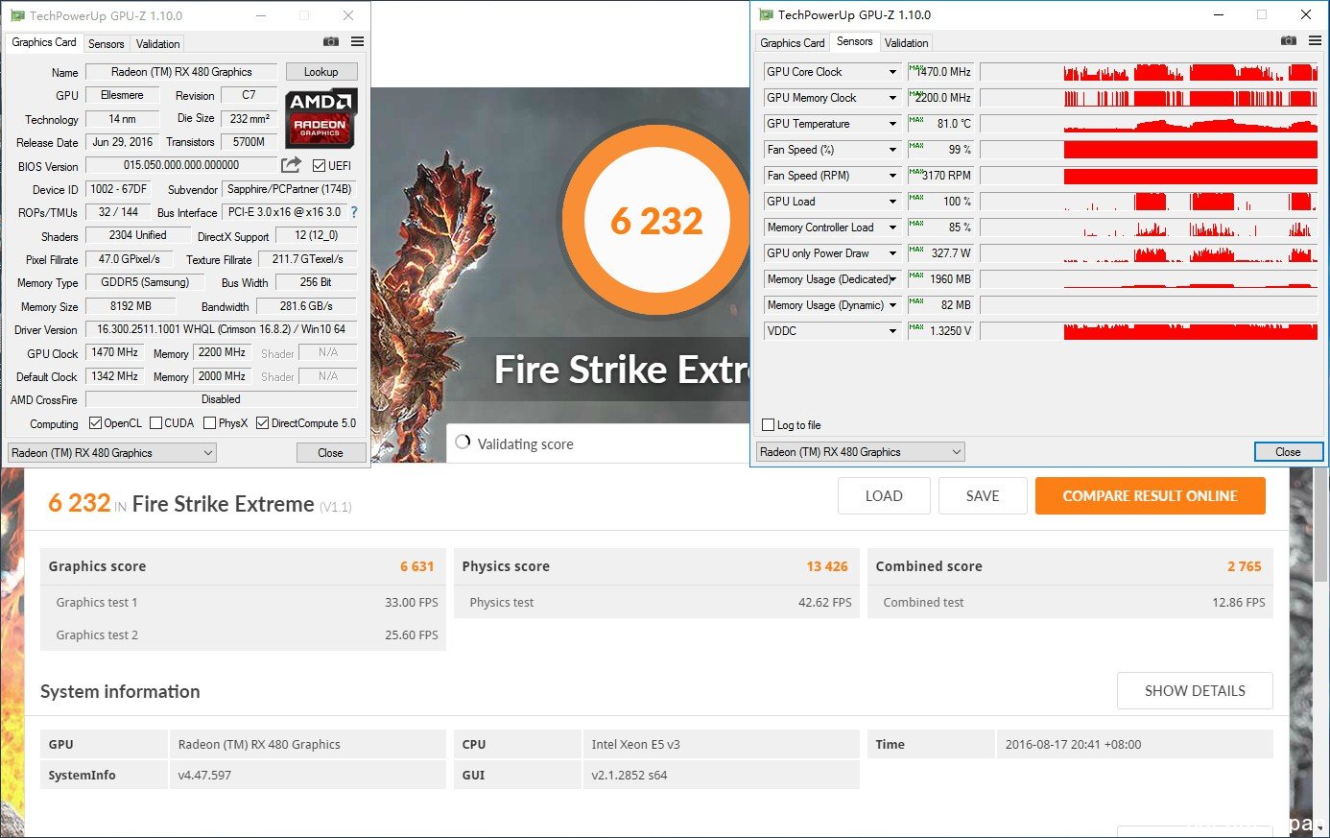Click the GPU-Z app icon in right window title bar
Screen dimensions: 1330x838
(766, 14)
